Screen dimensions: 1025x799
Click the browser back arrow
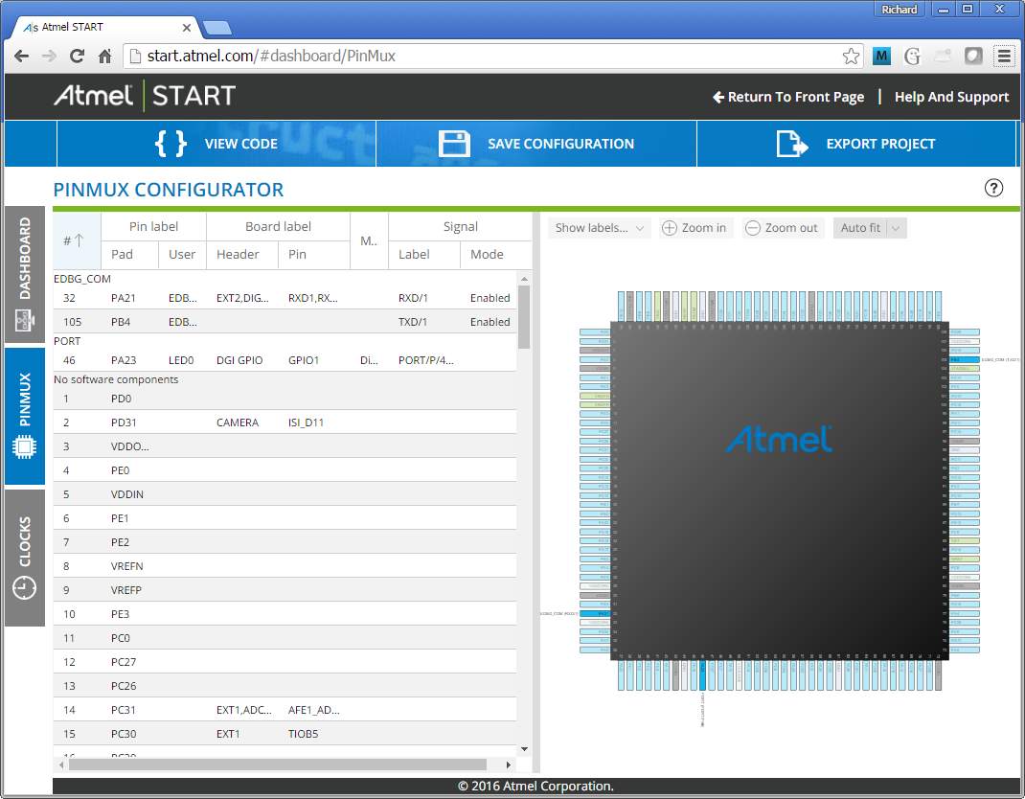tap(21, 57)
